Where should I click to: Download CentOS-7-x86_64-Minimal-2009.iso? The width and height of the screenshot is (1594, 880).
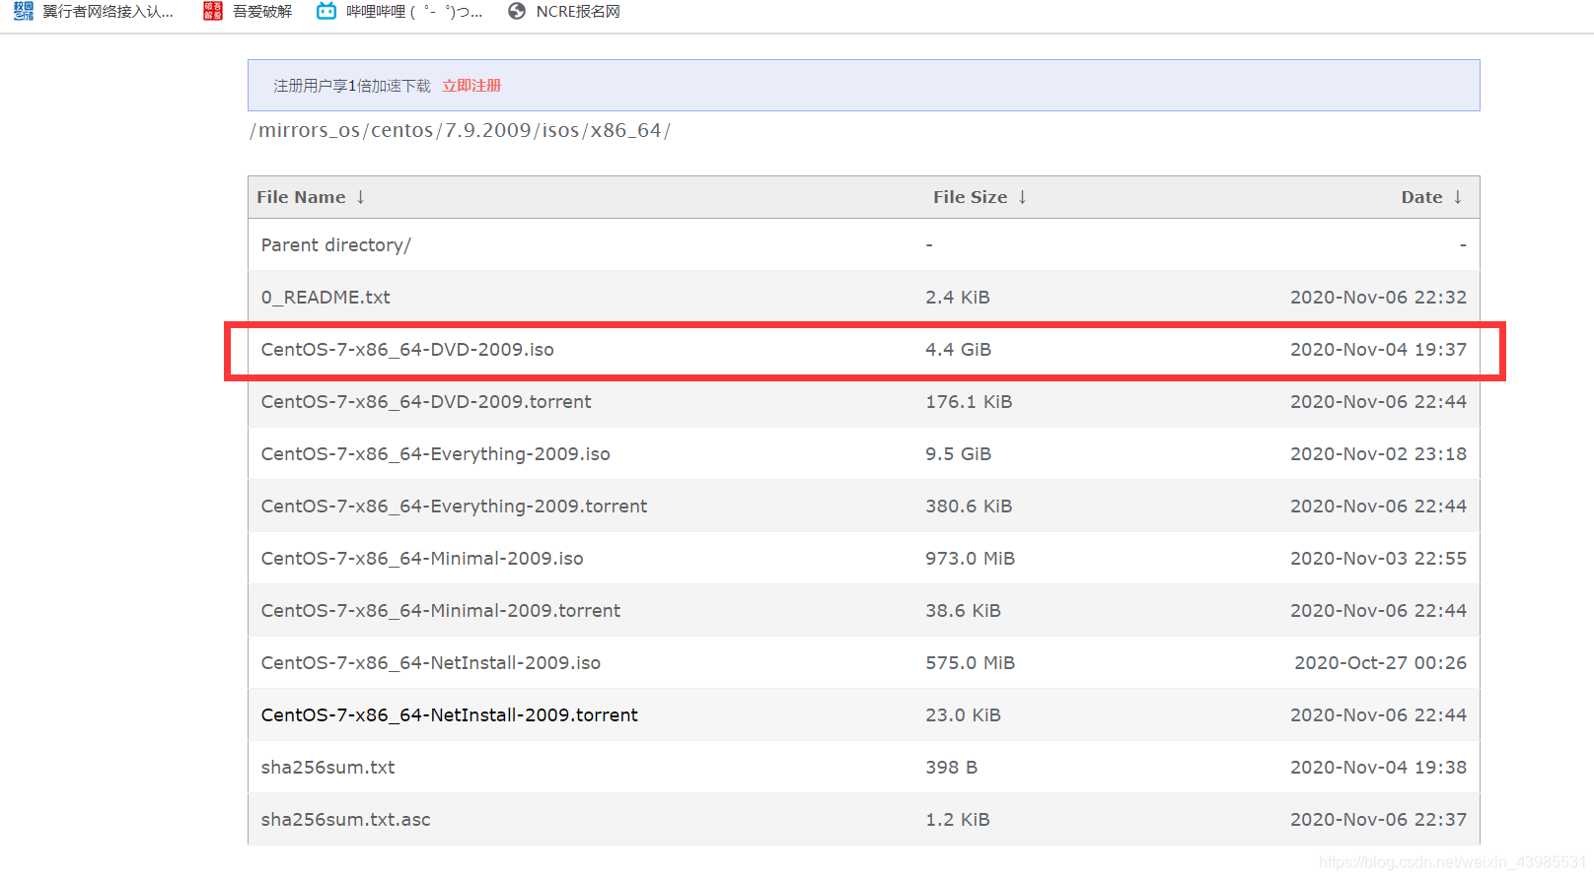pyautogui.click(x=422, y=558)
